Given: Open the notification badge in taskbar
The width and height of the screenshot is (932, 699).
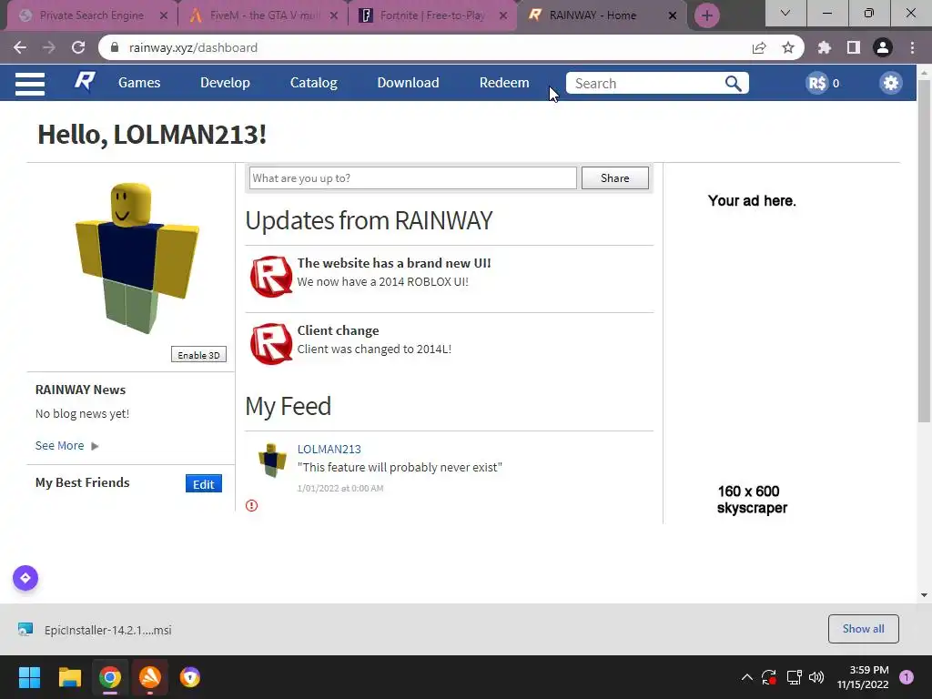Looking at the screenshot, I should pos(907,677).
